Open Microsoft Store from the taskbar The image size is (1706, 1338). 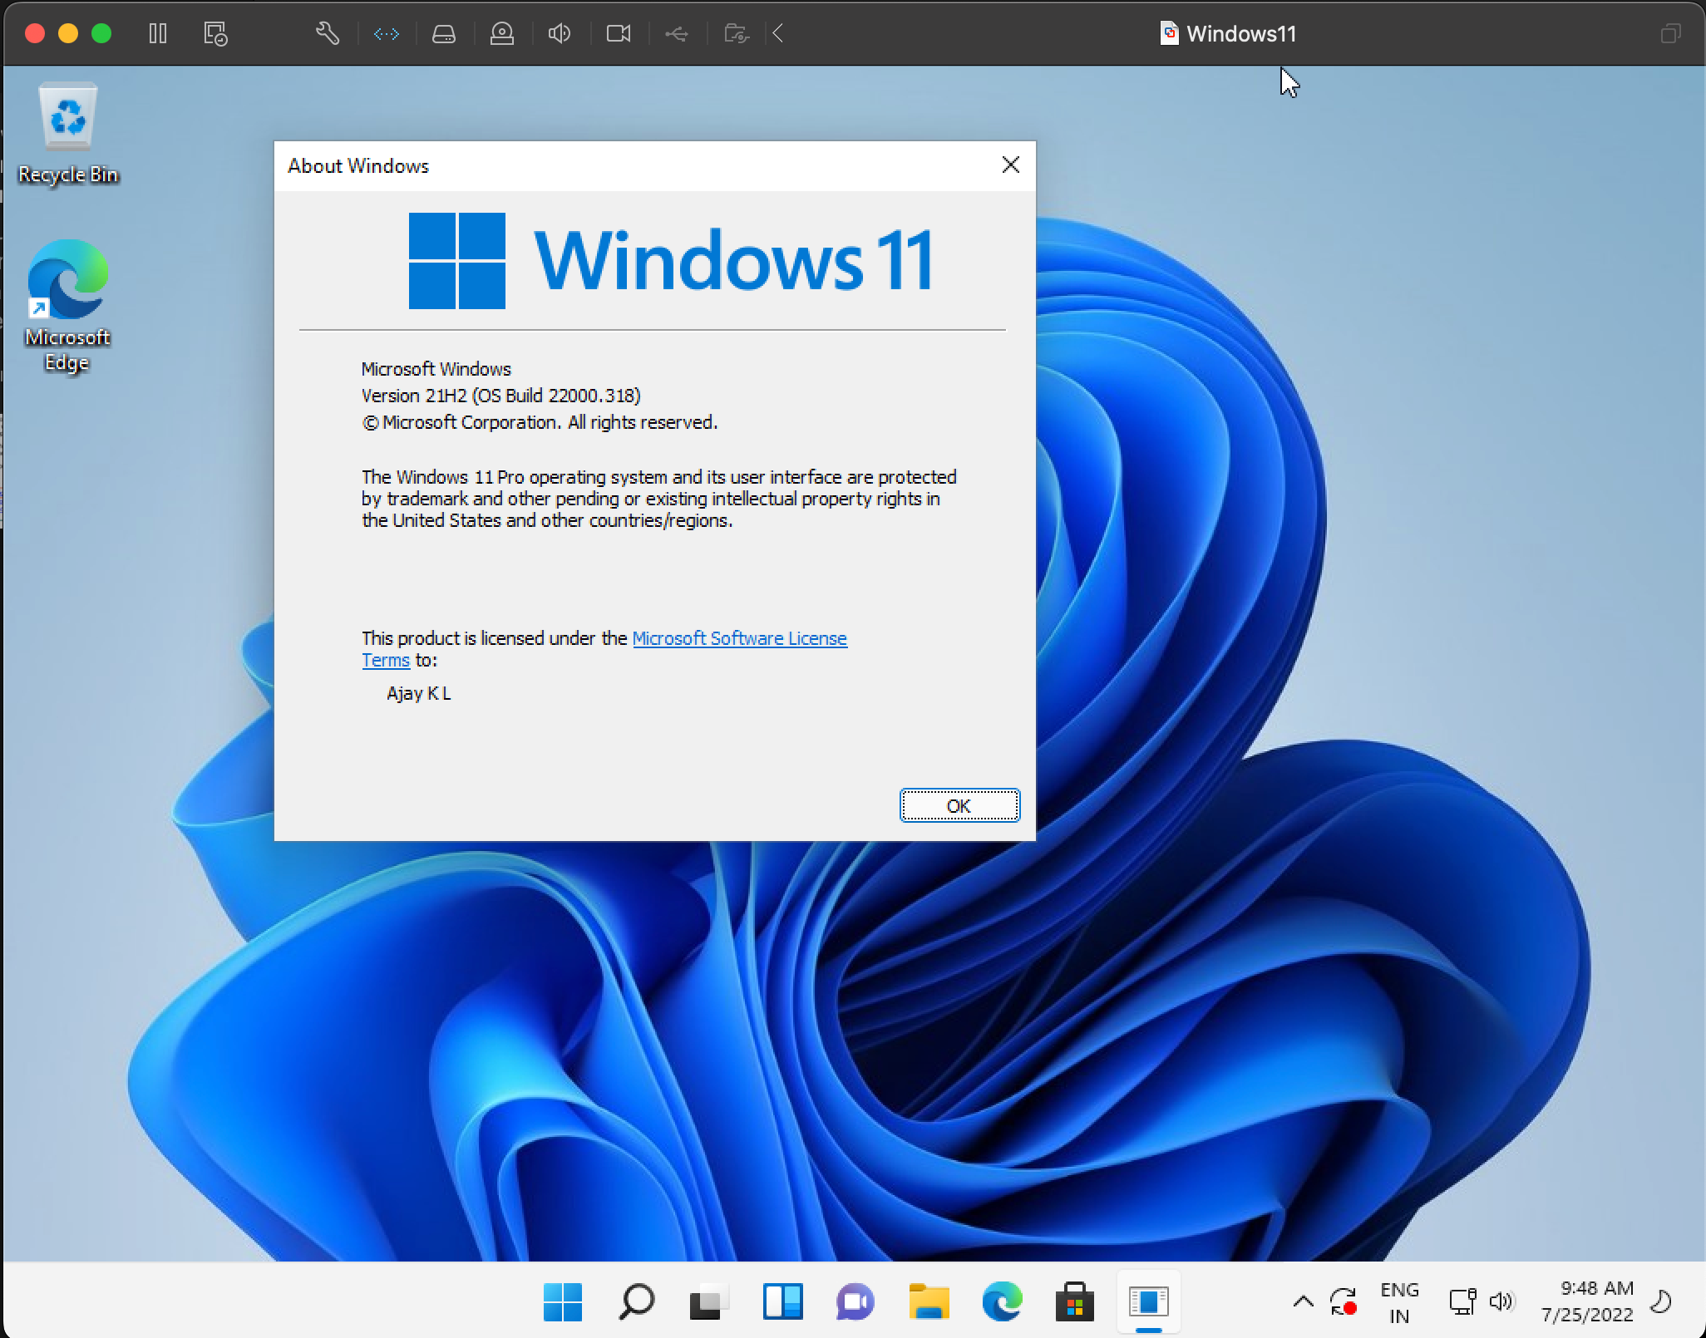pyautogui.click(x=1075, y=1301)
